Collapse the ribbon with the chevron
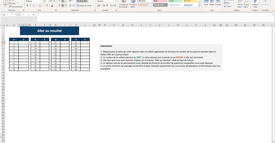Viewport: 275px width, 143px height. [273, 10]
